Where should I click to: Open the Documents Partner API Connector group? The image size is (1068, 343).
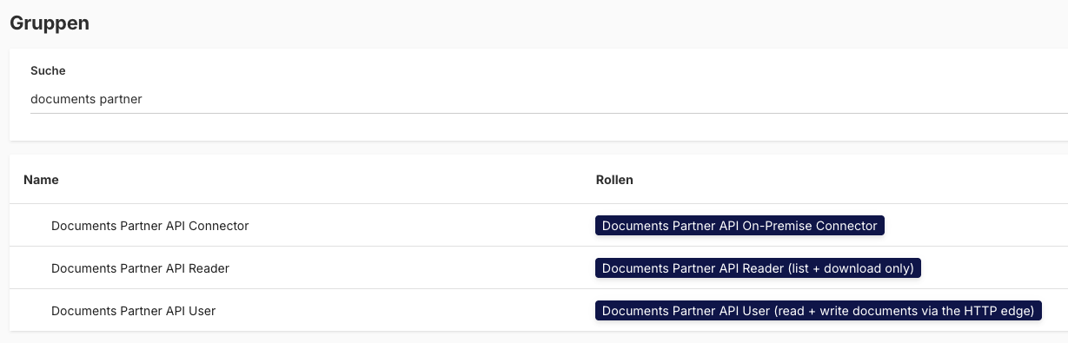(150, 226)
